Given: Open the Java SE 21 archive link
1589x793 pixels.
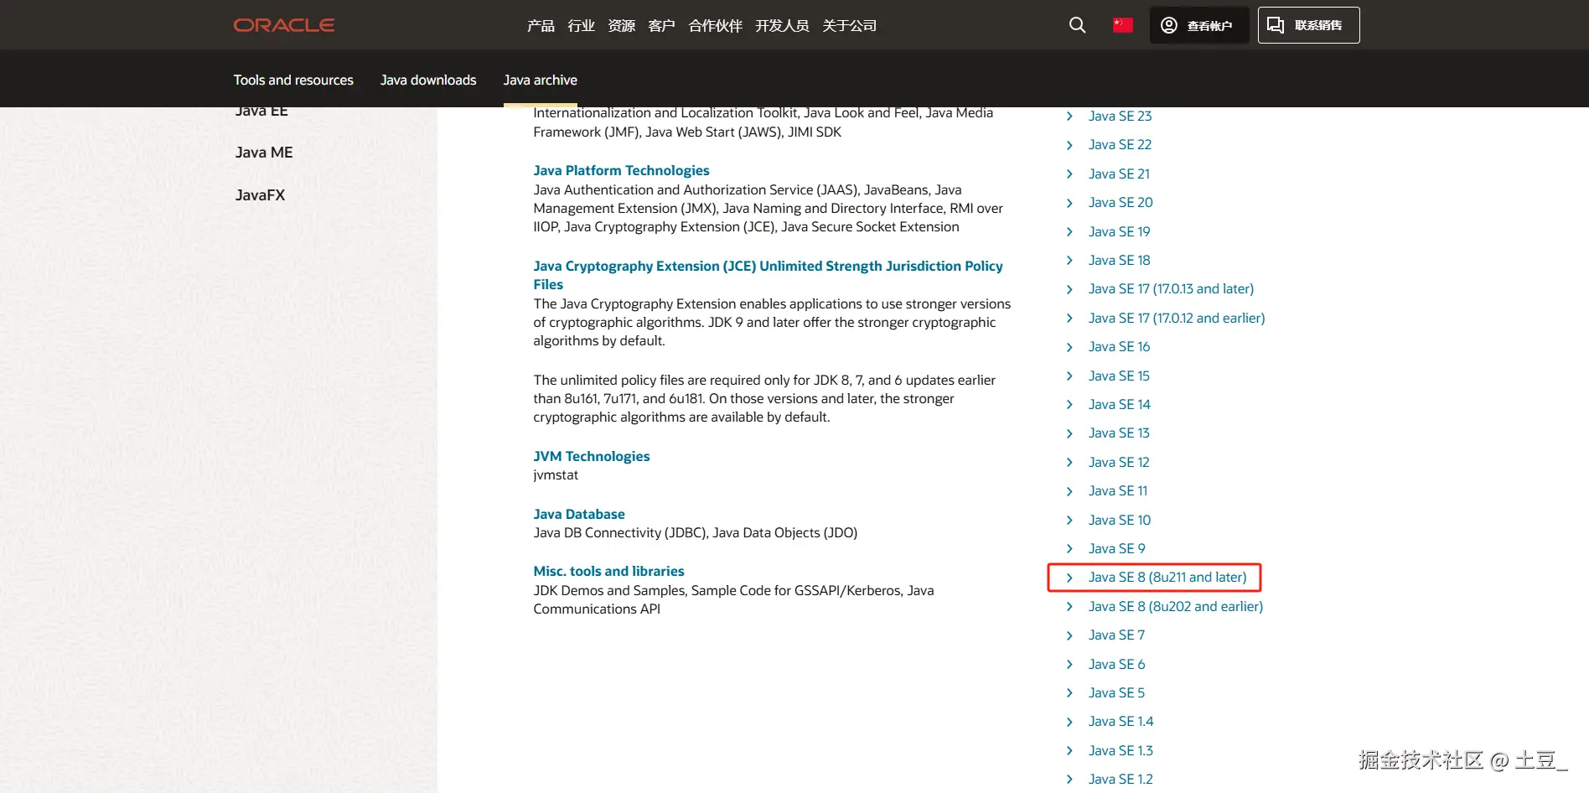Looking at the screenshot, I should tap(1119, 174).
